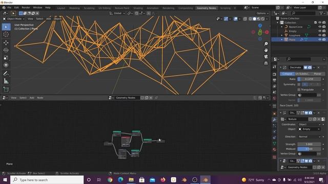
Task: Select the Un-Subdivide decimate mode button
Action: (x=302, y=74)
